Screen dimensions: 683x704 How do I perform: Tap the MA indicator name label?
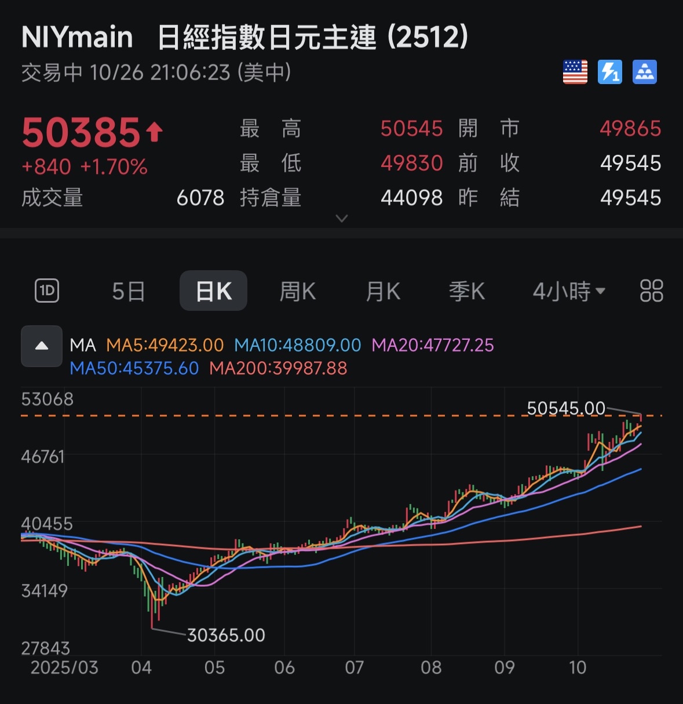pyautogui.click(x=83, y=345)
